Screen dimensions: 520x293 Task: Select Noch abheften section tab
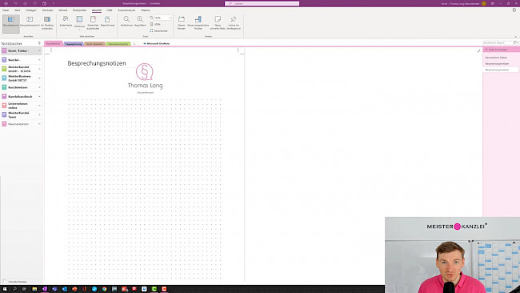click(x=94, y=44)
